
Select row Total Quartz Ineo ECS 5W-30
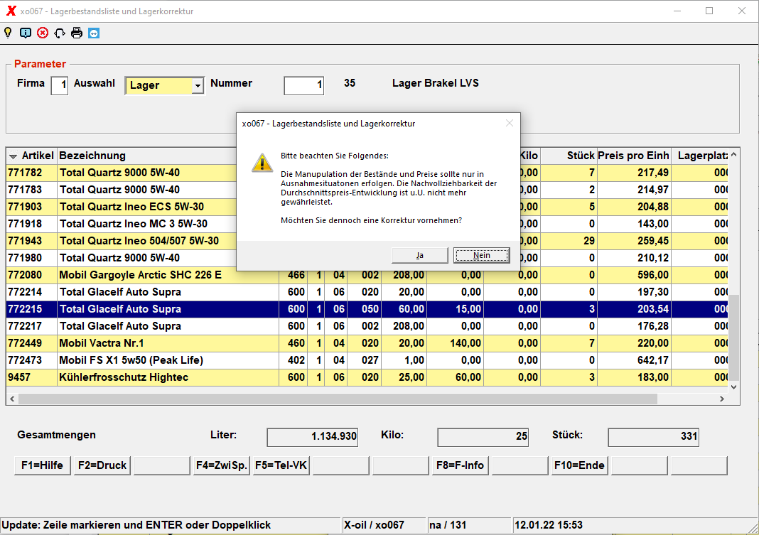(367, 207)
